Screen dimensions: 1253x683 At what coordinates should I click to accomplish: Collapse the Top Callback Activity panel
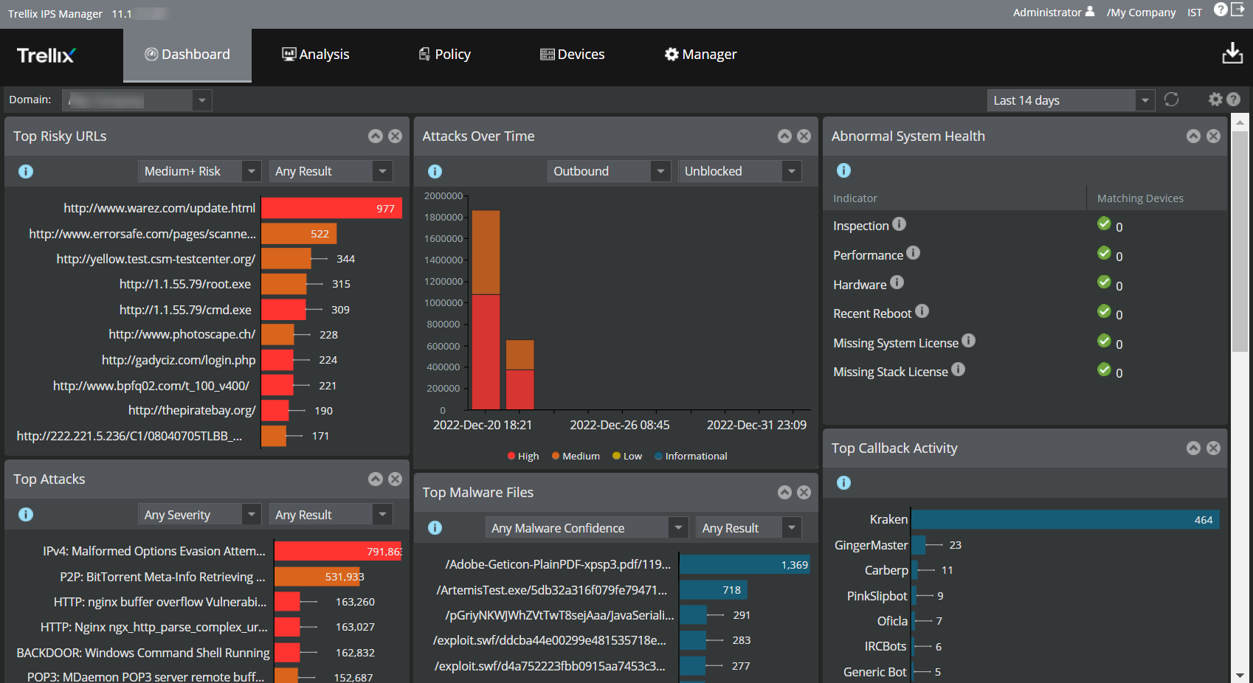(x=1193, y=448)
